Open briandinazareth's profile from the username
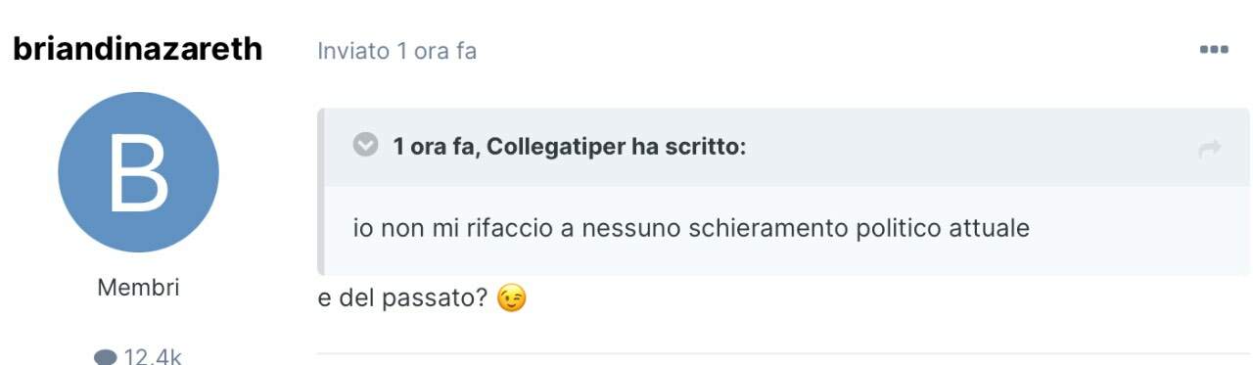 click(x=138, y=49)
